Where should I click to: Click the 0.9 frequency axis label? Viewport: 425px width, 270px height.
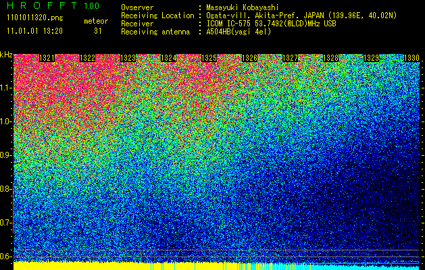(x=5, y=155)
